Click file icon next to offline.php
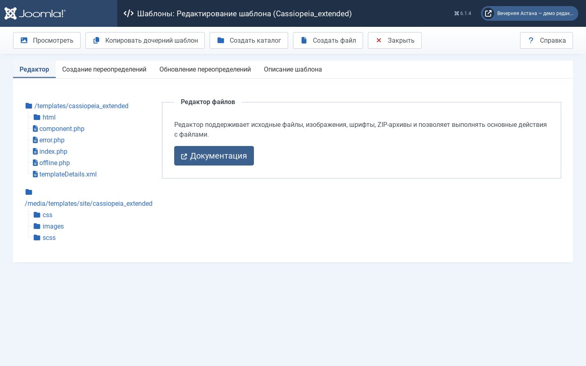 pyautogui.click(x=35, y=163)
